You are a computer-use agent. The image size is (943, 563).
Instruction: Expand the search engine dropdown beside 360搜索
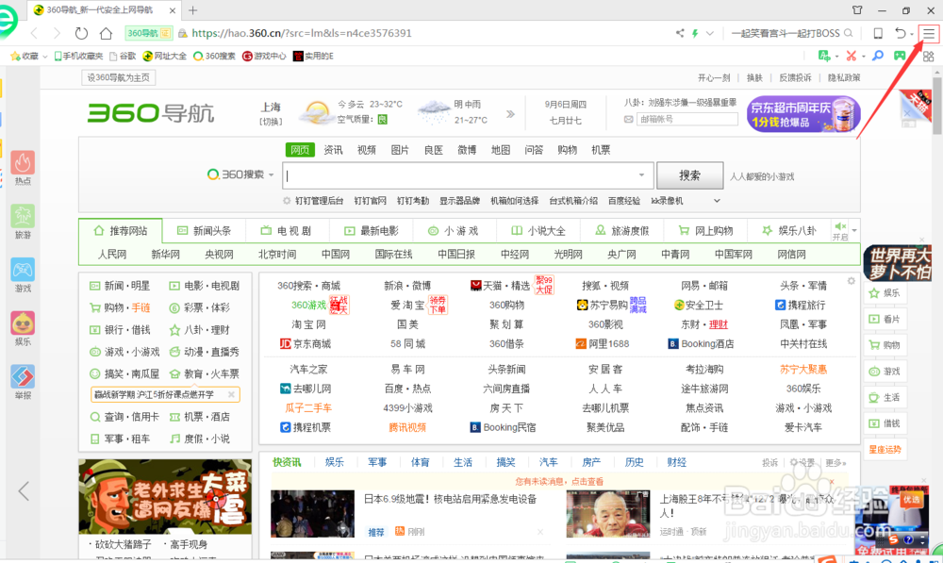271,174
